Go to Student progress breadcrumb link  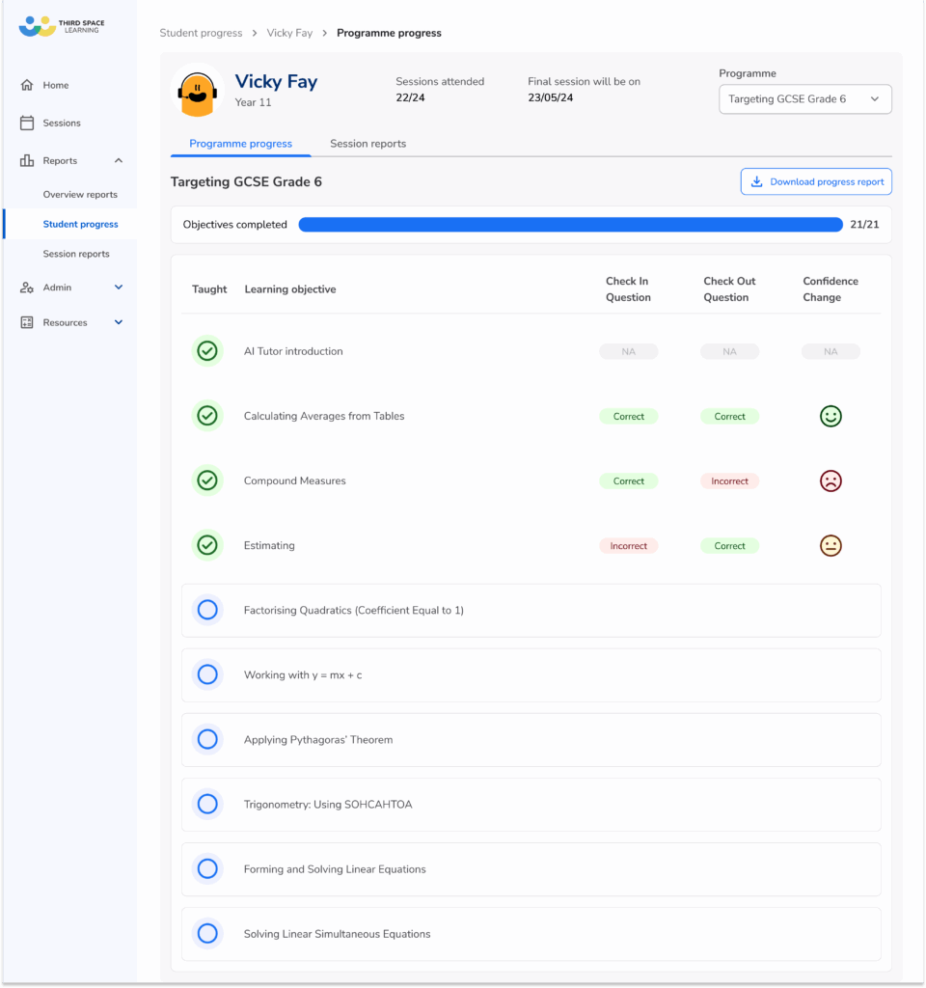click(201, 33)
